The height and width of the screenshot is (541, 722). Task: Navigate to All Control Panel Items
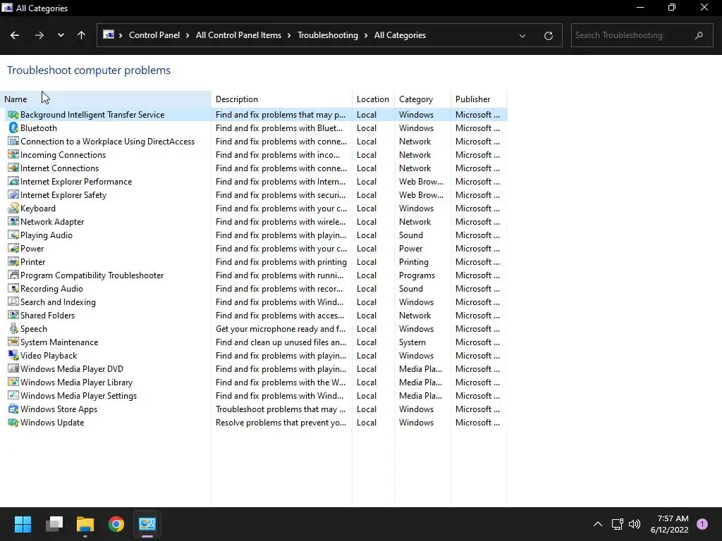click(238, 35)
